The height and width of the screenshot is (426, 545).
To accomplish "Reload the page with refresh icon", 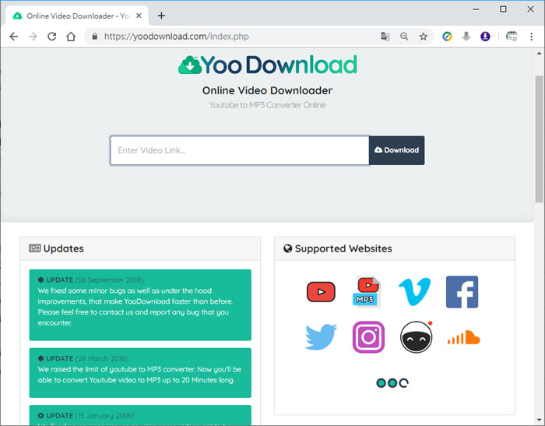I will 52,37.
